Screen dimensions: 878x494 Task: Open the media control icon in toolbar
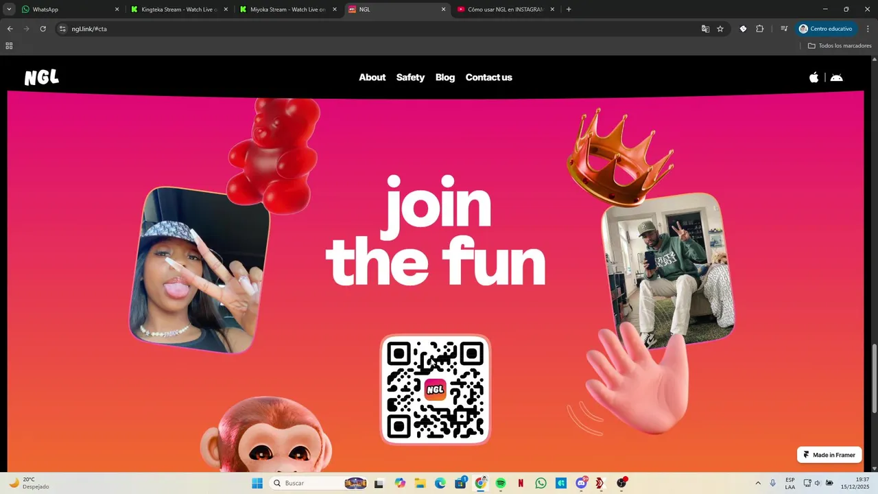point(783,29)
